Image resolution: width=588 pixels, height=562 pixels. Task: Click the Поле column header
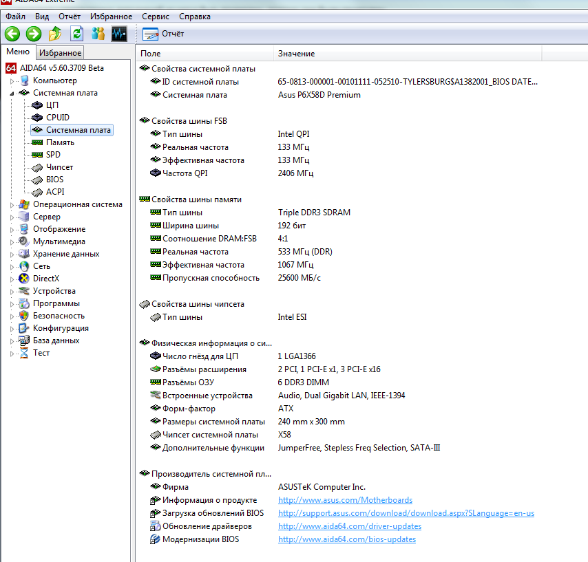point(204,54)
